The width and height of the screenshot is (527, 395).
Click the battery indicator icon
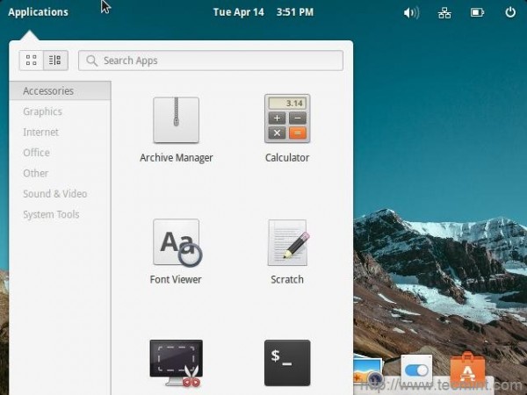[477, 13]
